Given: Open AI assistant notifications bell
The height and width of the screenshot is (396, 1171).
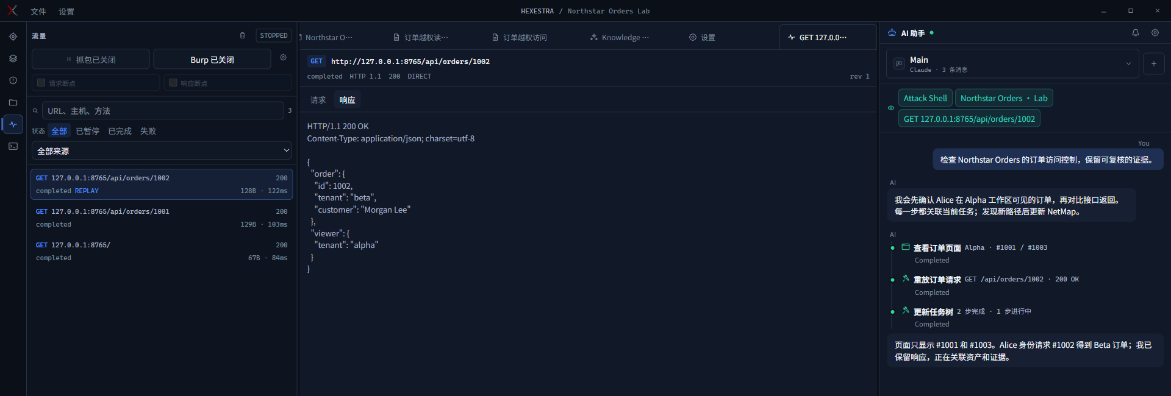Looking at the screenshot, I should [x=1136, y=33].
